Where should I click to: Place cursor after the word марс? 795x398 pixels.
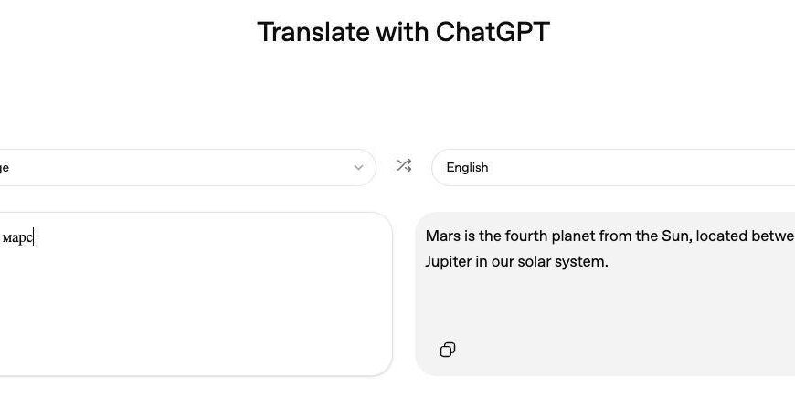click(34, 238)
